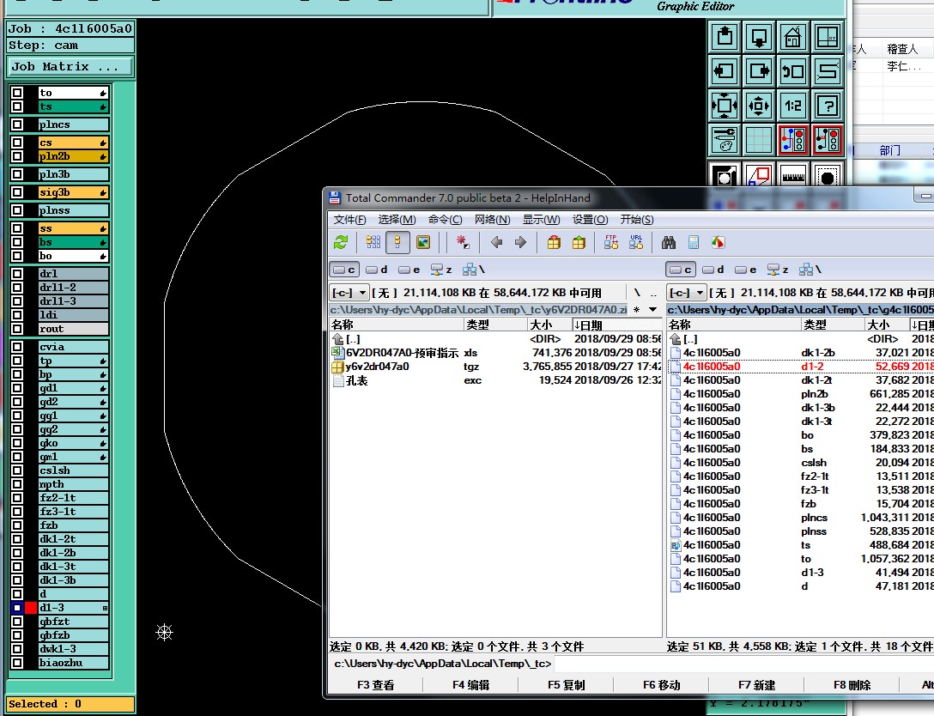Image resolution: width=934 pixels, height=716 pixels.
Task: Open the 设置(O) menu
Action: click(590, 220)
